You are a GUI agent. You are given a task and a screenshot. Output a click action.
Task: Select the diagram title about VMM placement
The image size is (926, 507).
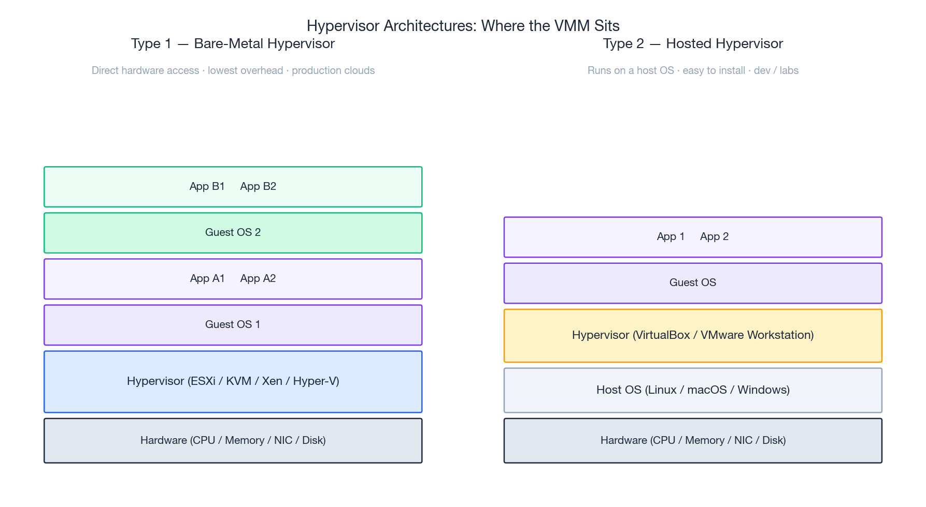(x=463, y=25)
